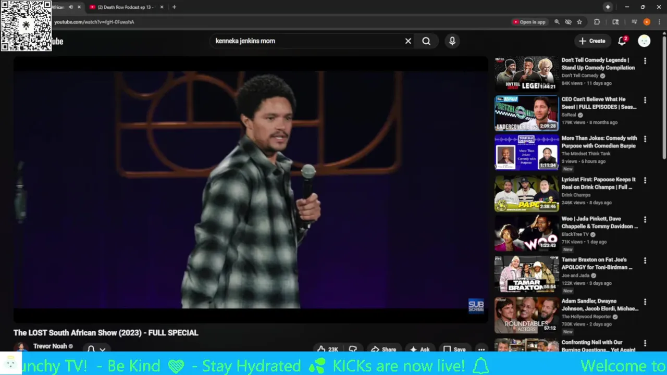Open the Confronting Neil video title
This screenshot has height=375, width=667.
(x=598, y=346)
